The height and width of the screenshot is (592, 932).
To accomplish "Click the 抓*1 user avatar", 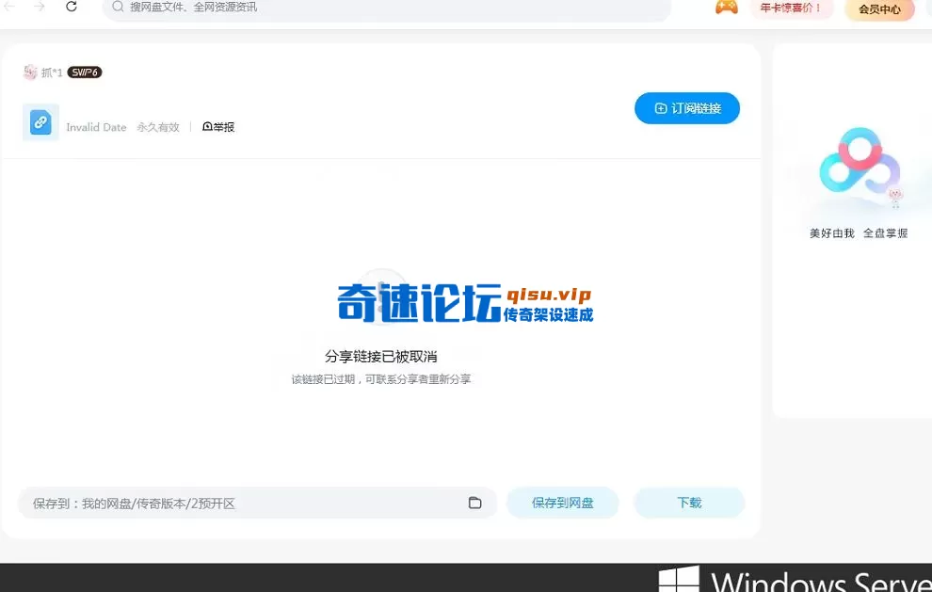I will coord(31,71).
